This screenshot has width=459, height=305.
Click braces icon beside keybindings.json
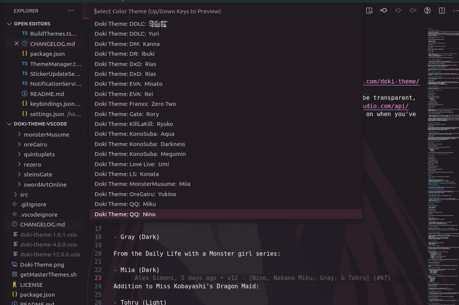click(25, 104)
